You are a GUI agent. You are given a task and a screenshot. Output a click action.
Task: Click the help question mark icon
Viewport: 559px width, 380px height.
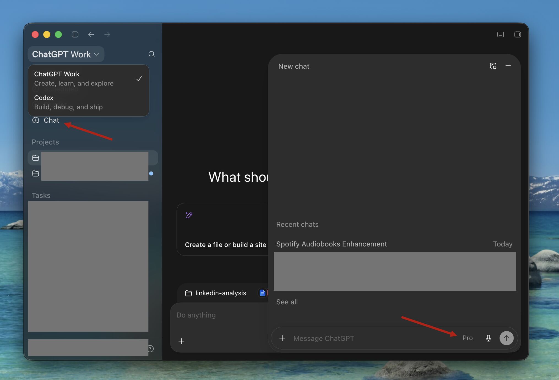(x=151, y=349)
